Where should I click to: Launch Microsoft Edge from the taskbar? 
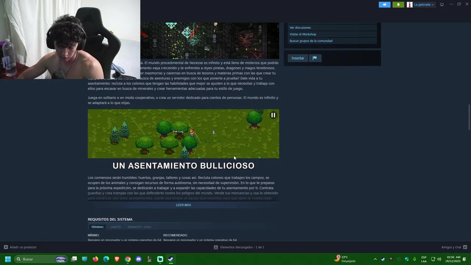pyautogui.click(x=106, y=259)
